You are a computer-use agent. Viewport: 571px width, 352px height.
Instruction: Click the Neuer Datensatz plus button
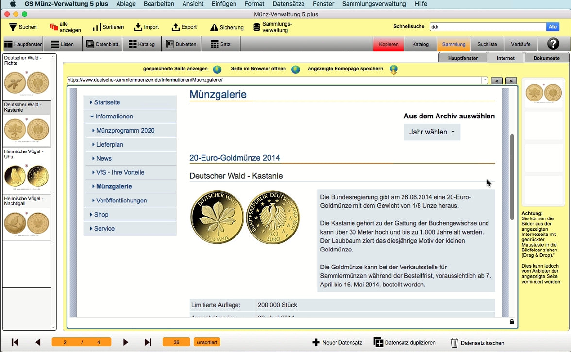point(316,343)
